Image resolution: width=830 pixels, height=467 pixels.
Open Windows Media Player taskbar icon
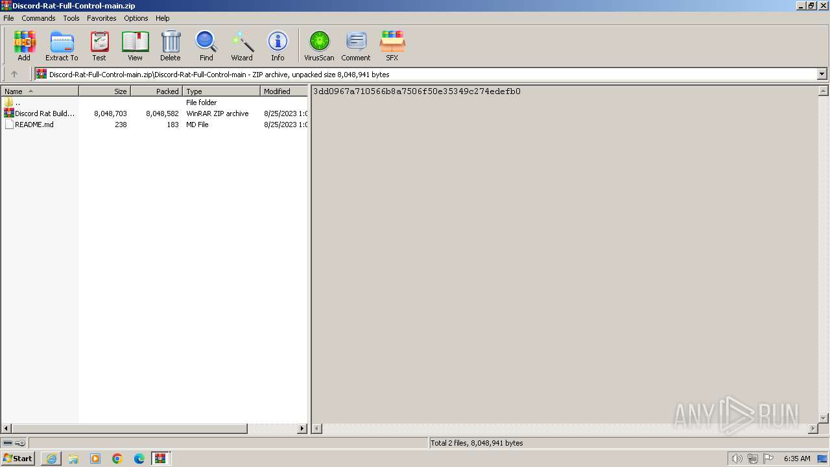[x=95, y=459]
